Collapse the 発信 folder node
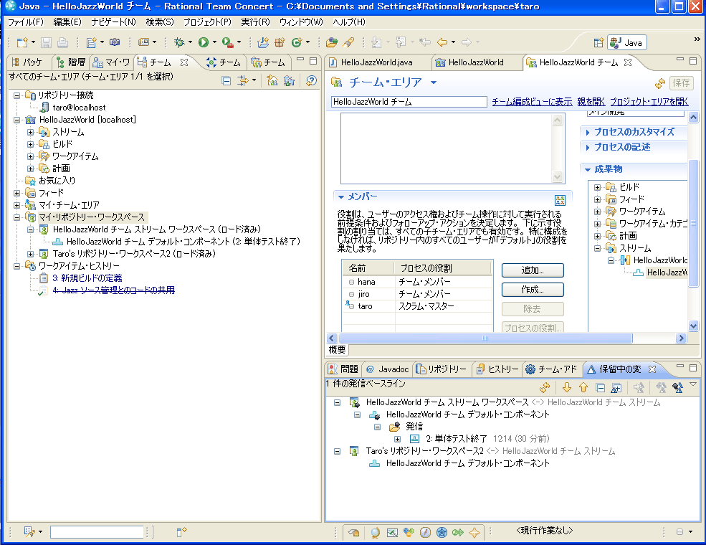This screenshot has width=706, height=545. (x=377, y=427)
